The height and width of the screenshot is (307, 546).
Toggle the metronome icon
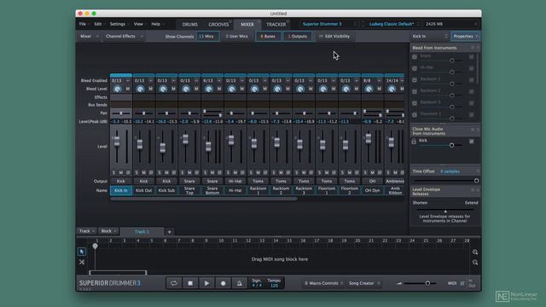pos(239,283)
